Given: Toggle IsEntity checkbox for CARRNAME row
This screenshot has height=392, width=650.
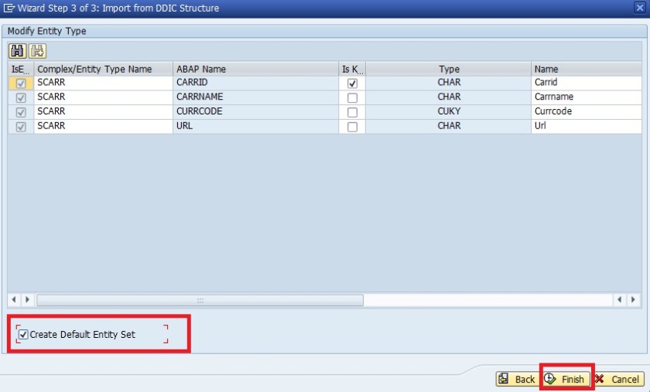Looking at the screenshot, I should (x=21, y=97).
